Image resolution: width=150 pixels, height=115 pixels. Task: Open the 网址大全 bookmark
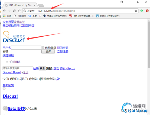pyautogui.click(x=20, y=16)
